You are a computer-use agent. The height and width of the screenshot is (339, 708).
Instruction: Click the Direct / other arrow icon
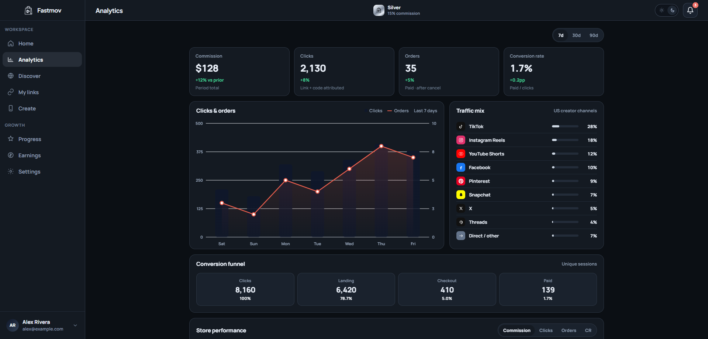[461, 236]
